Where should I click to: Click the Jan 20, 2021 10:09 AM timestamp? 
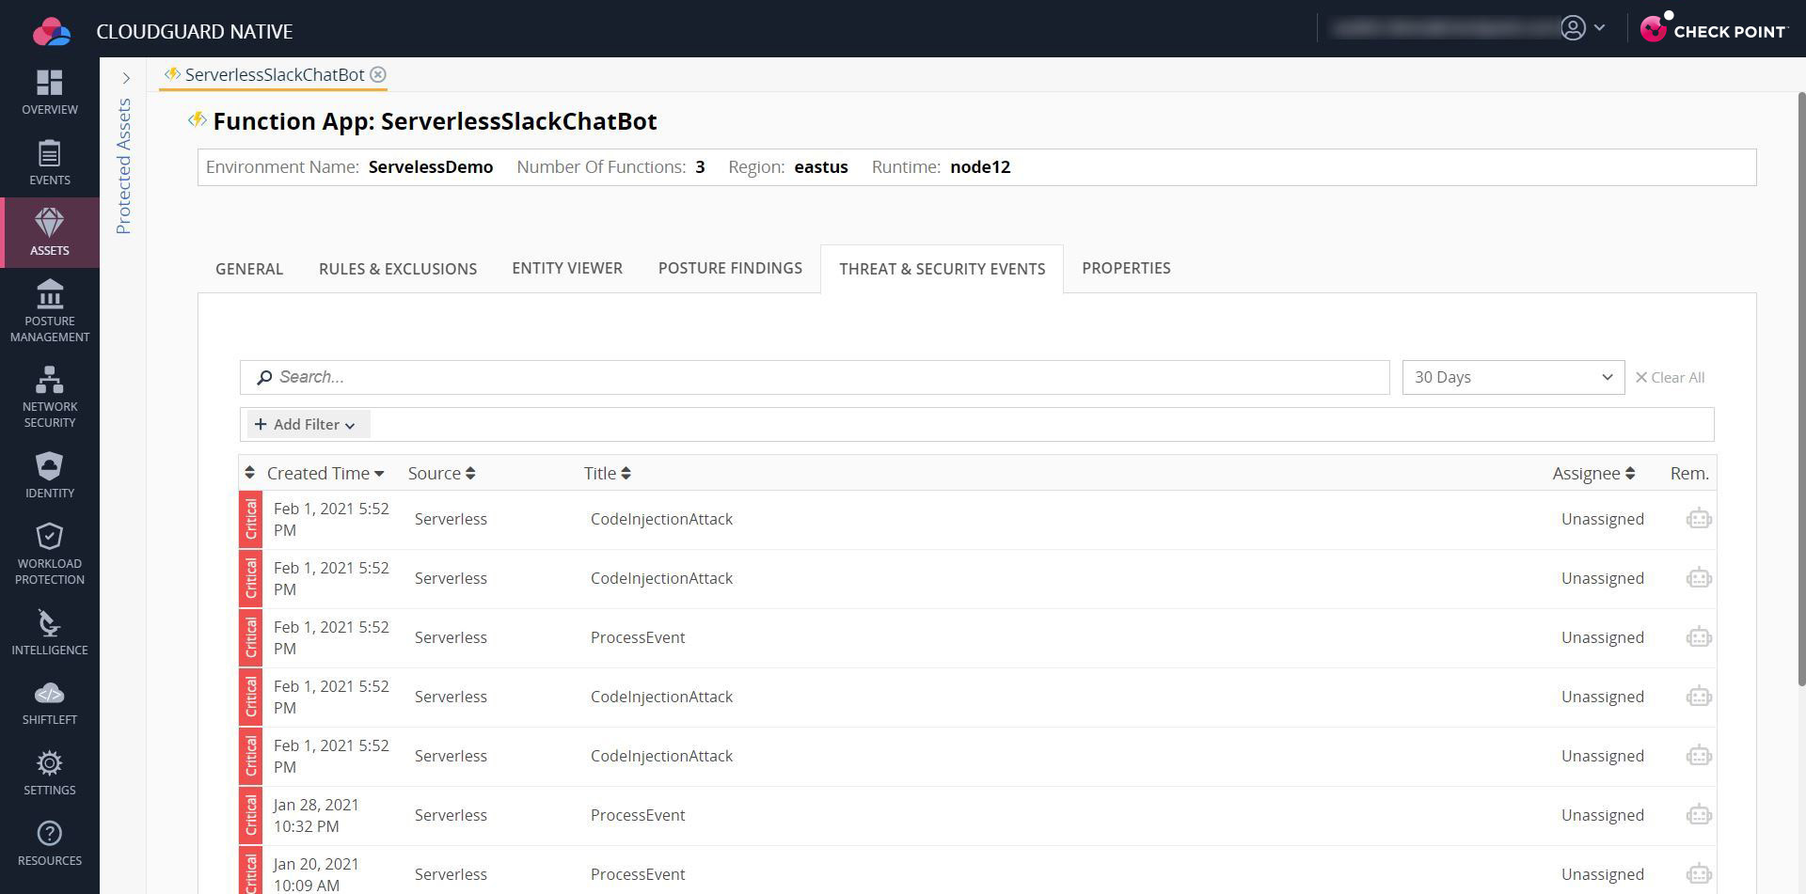[316, 874]
